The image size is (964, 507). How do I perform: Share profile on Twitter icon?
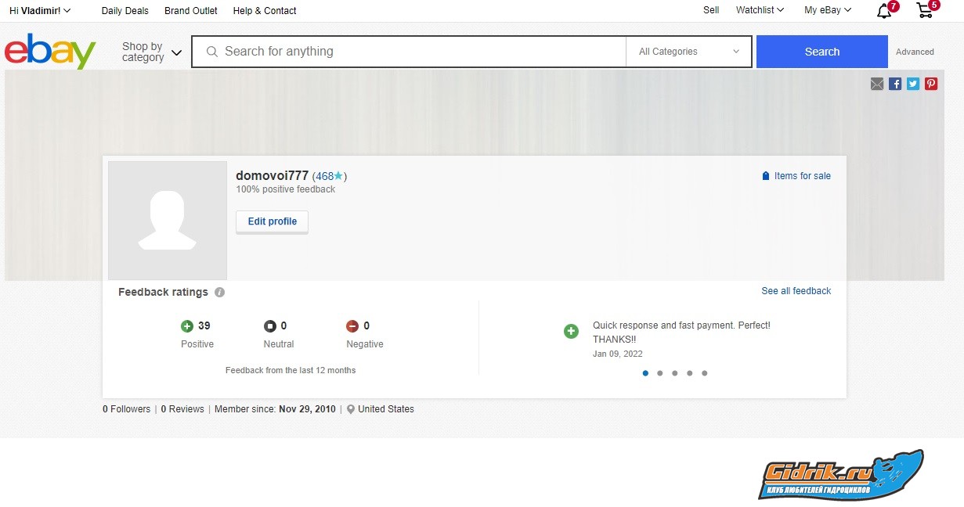(913, 84)
